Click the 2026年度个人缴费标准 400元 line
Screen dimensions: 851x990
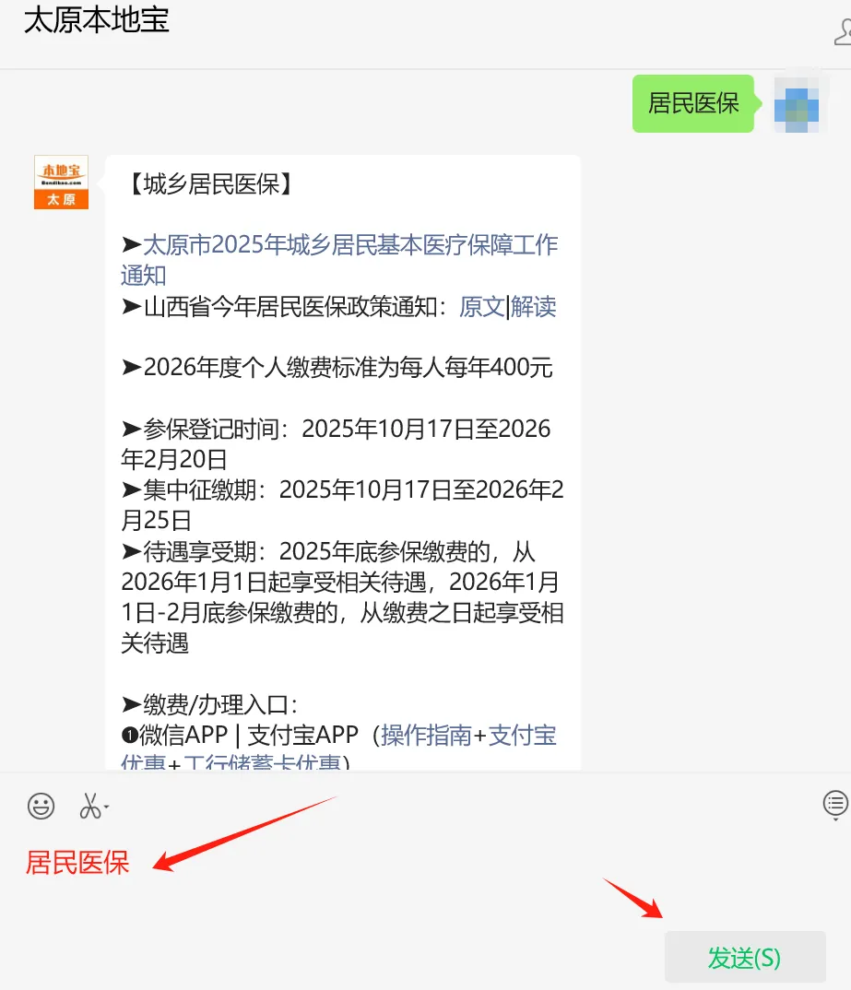click(x=337, y=368)
